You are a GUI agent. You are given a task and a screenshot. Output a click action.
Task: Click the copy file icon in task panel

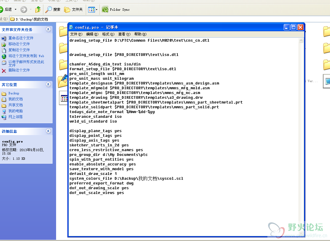(x=4, y=50)
